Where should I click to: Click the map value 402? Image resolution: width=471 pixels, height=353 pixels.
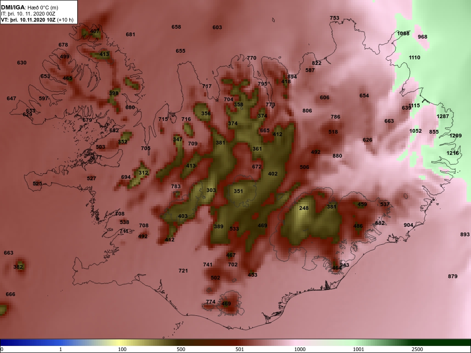tap(273, 174)
